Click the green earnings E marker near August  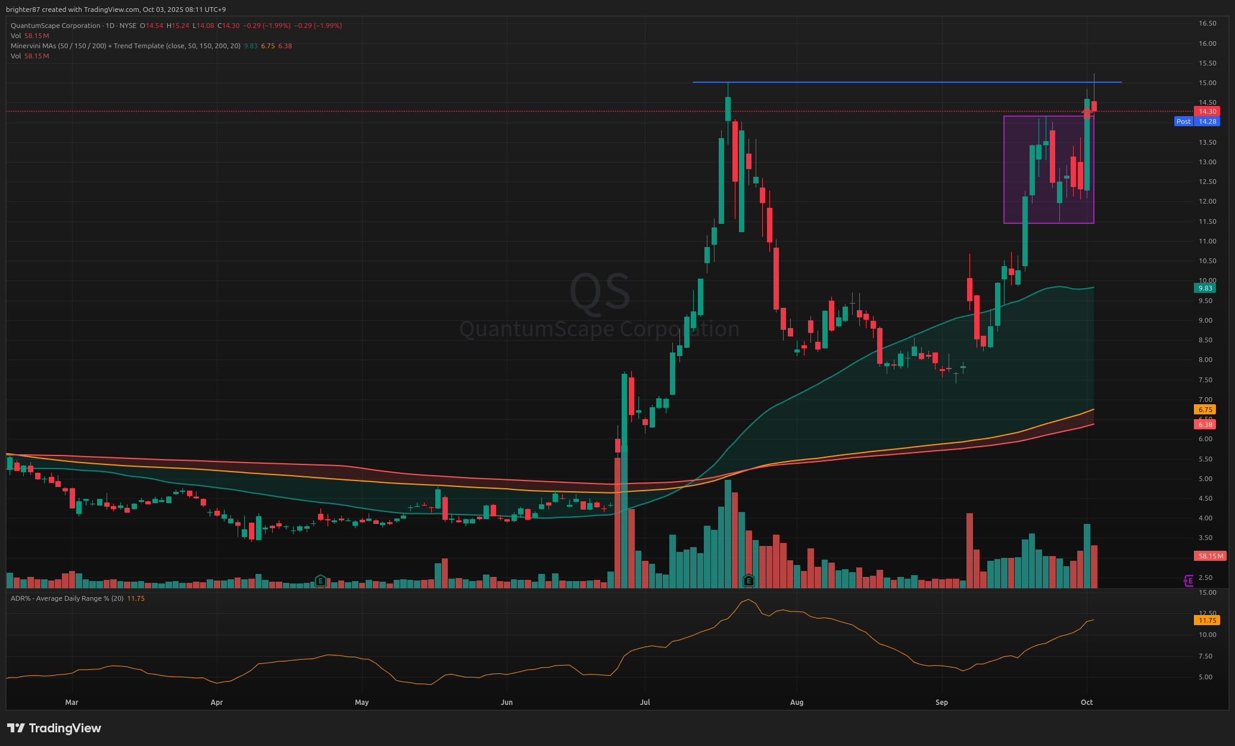point(749,580)
